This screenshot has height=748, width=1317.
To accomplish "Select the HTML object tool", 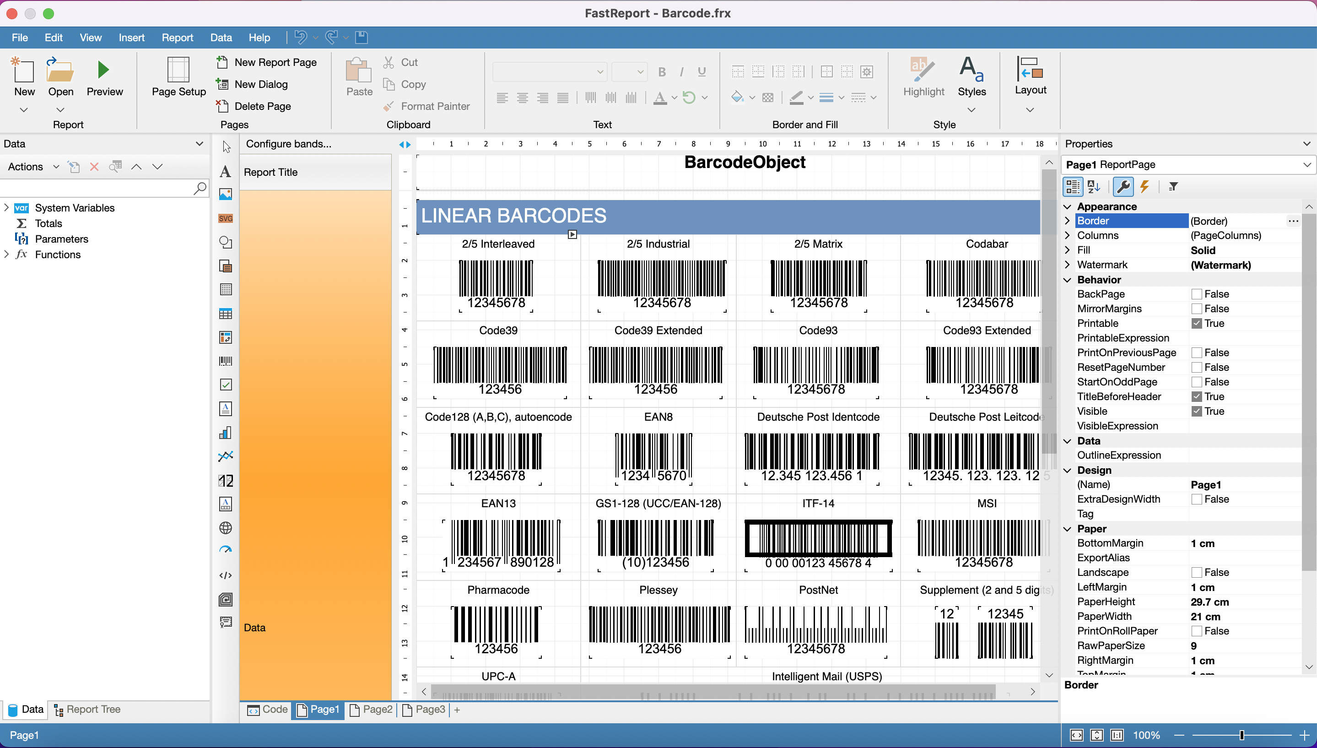I will click(226, 575).
